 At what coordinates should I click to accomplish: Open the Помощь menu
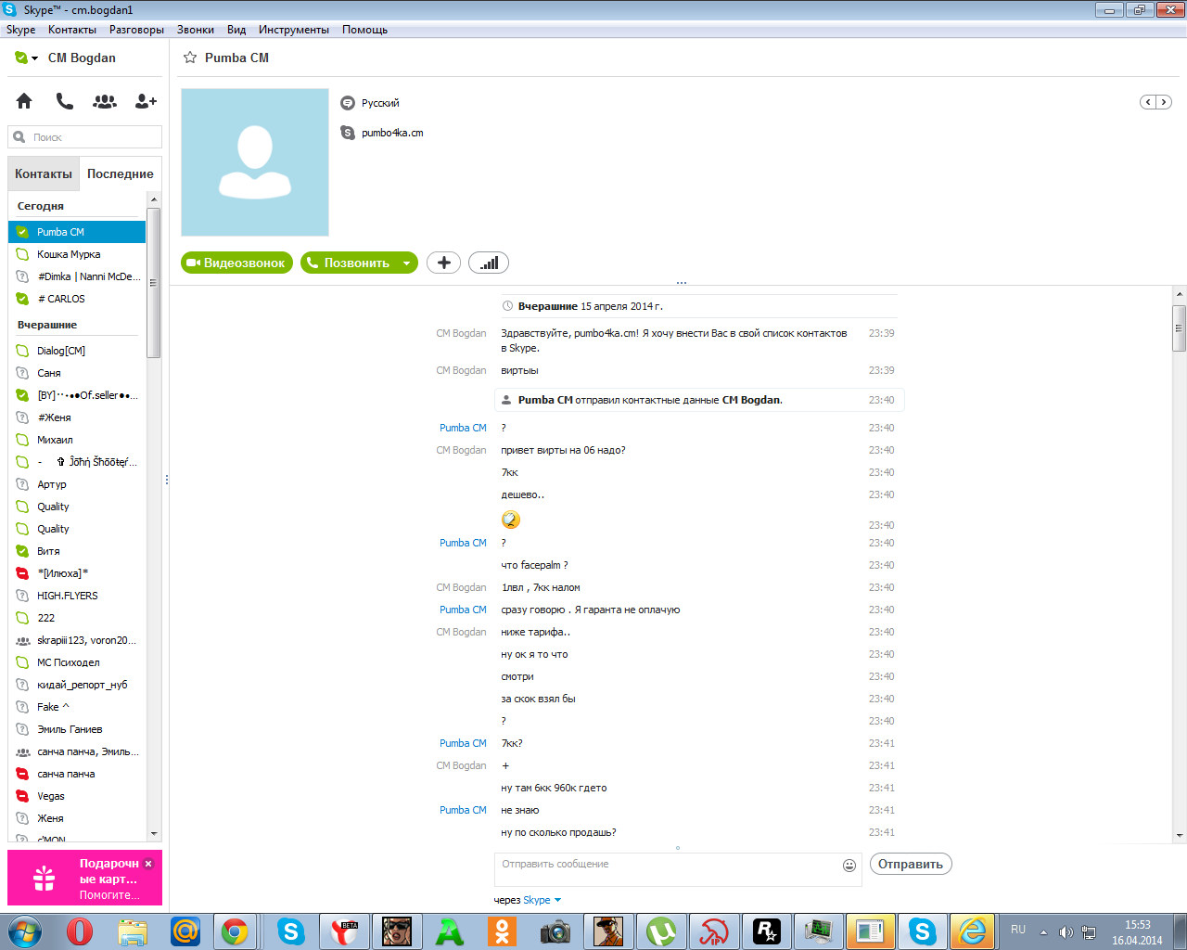(x=364, y=30)
